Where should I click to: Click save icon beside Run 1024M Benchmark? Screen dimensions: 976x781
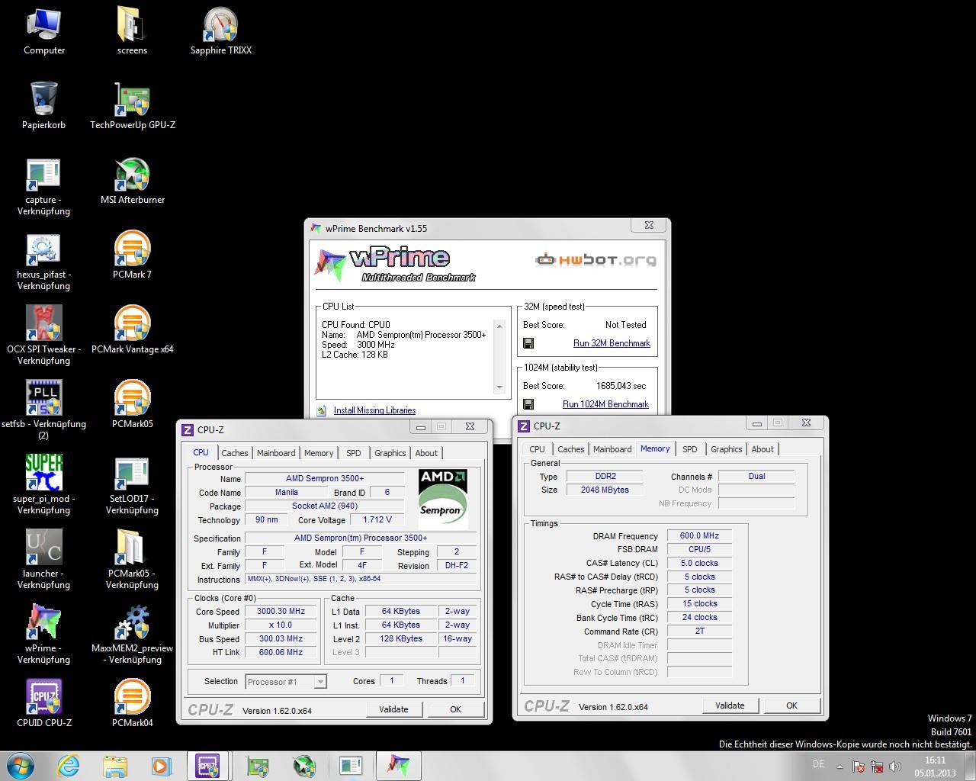point(528,404)
